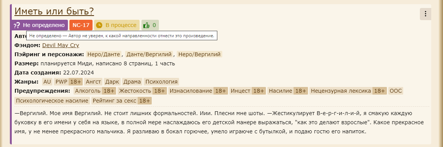Click the Ангст genre tag
The width and height of the screenshot is (443, 147).
click(93, 82)
